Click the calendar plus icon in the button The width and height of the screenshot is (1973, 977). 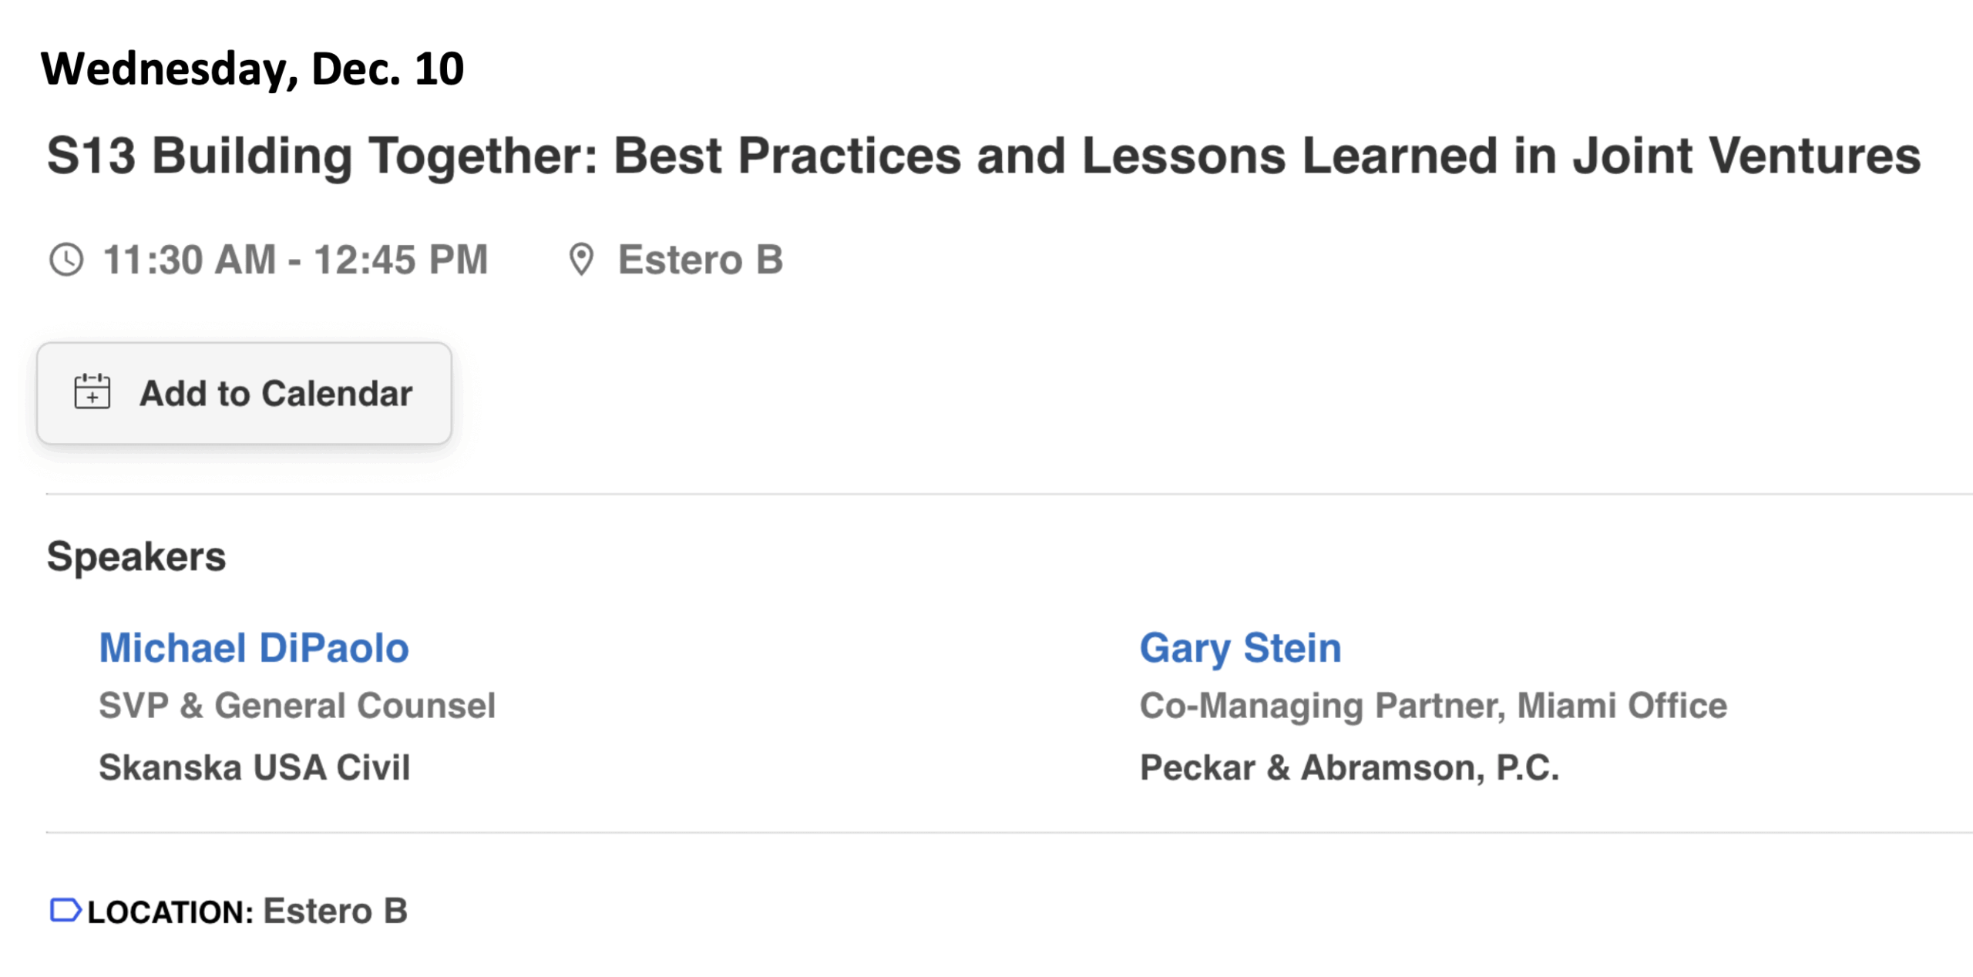(x=92, y=392)
